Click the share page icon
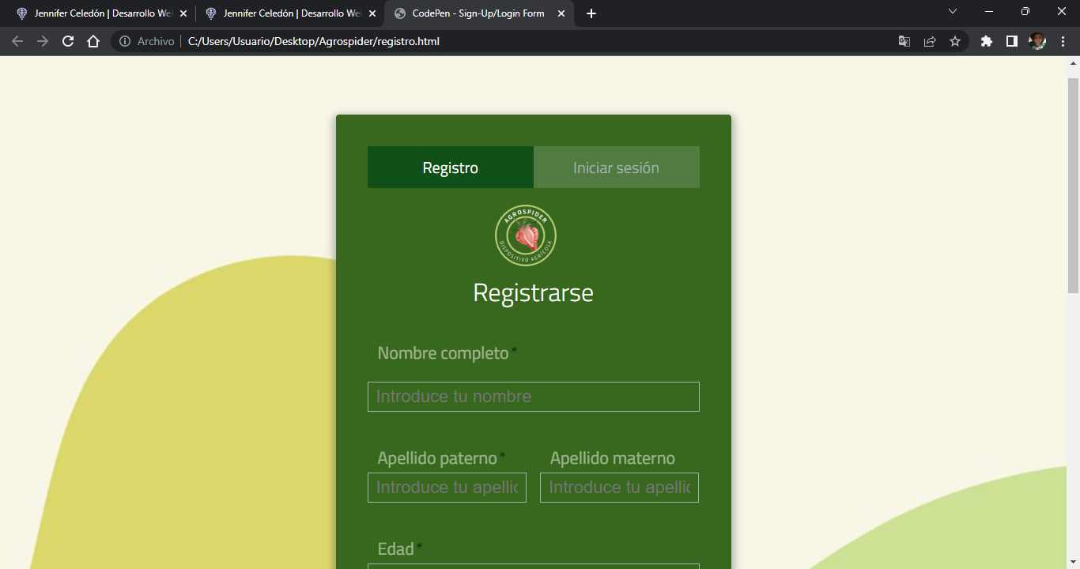1080x569 pixels. [930, 42]
